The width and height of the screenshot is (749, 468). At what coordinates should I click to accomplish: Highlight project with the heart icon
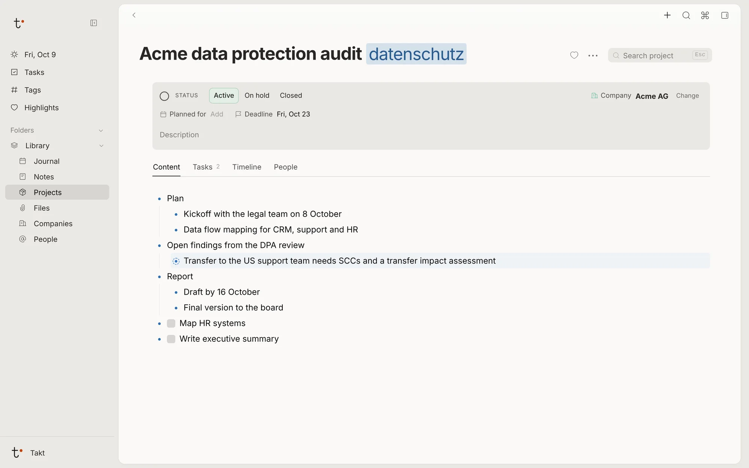(x=574, y=55)
